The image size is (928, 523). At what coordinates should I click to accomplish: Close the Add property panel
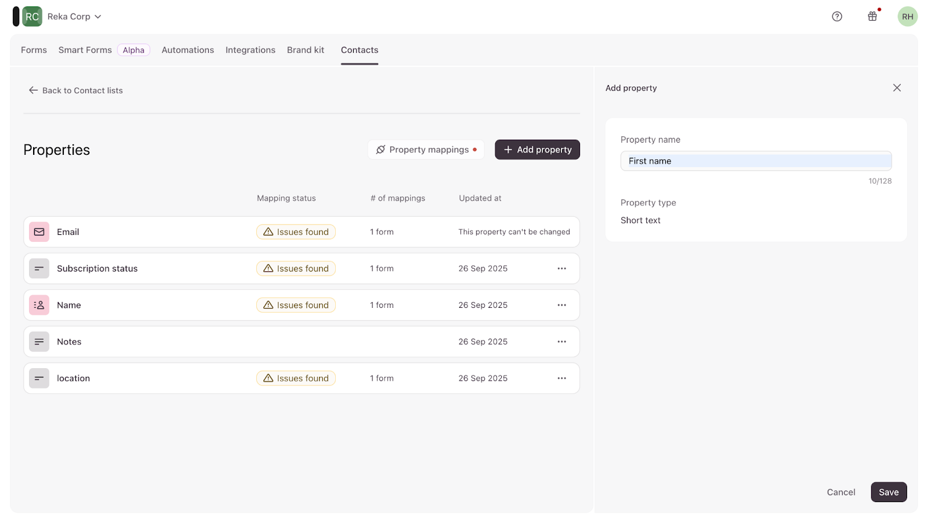coord(897,88)
